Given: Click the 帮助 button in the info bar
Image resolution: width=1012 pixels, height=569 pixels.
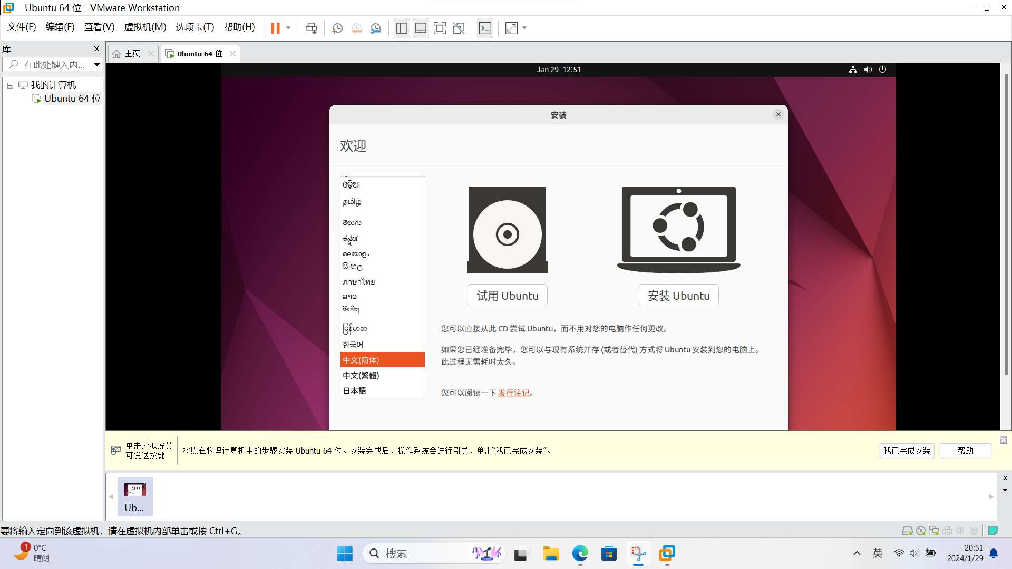Looking at the screenshot, I should click(966, 451).
